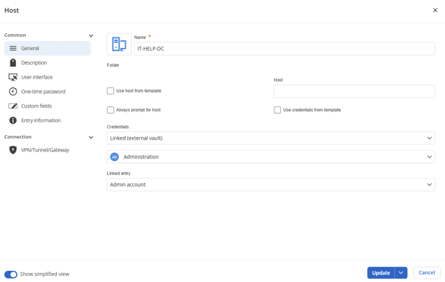Click the User interface monitor icon

(13, 77)
